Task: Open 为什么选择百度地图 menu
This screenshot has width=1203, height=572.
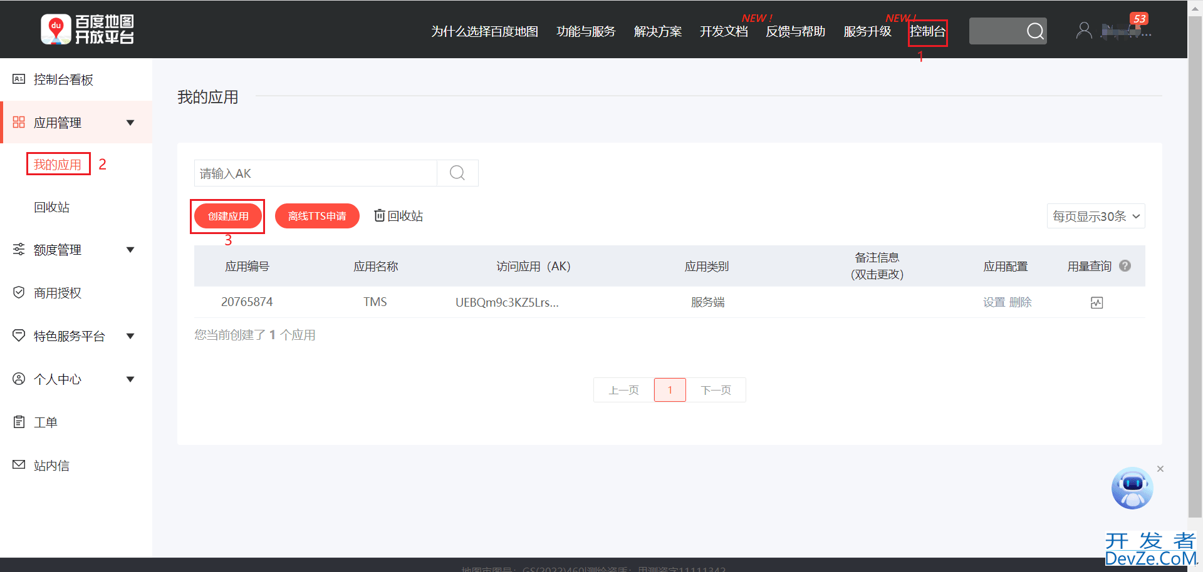Action: (x=484, y=31)
